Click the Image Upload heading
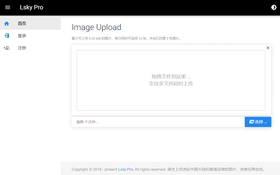This screenshot has width=280, height=175. pyautogui.click(x=96, y=27)
